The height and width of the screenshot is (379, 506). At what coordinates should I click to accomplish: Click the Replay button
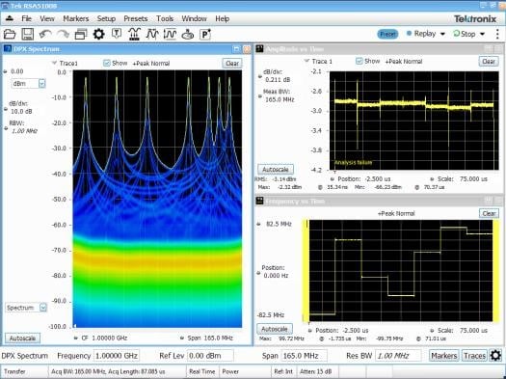421,34
